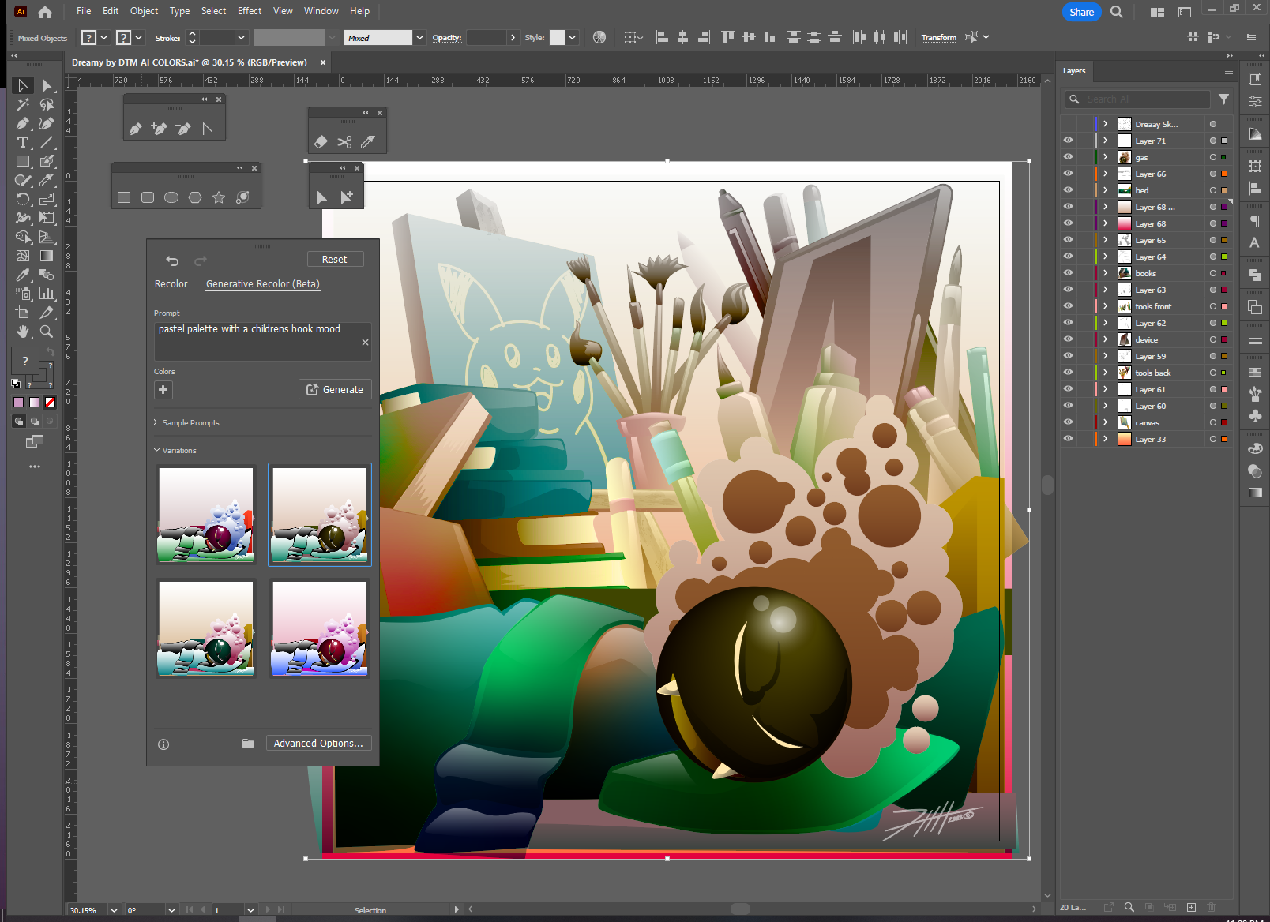
Task: Add a color with the plus button
Action: (x=163, y=389)
